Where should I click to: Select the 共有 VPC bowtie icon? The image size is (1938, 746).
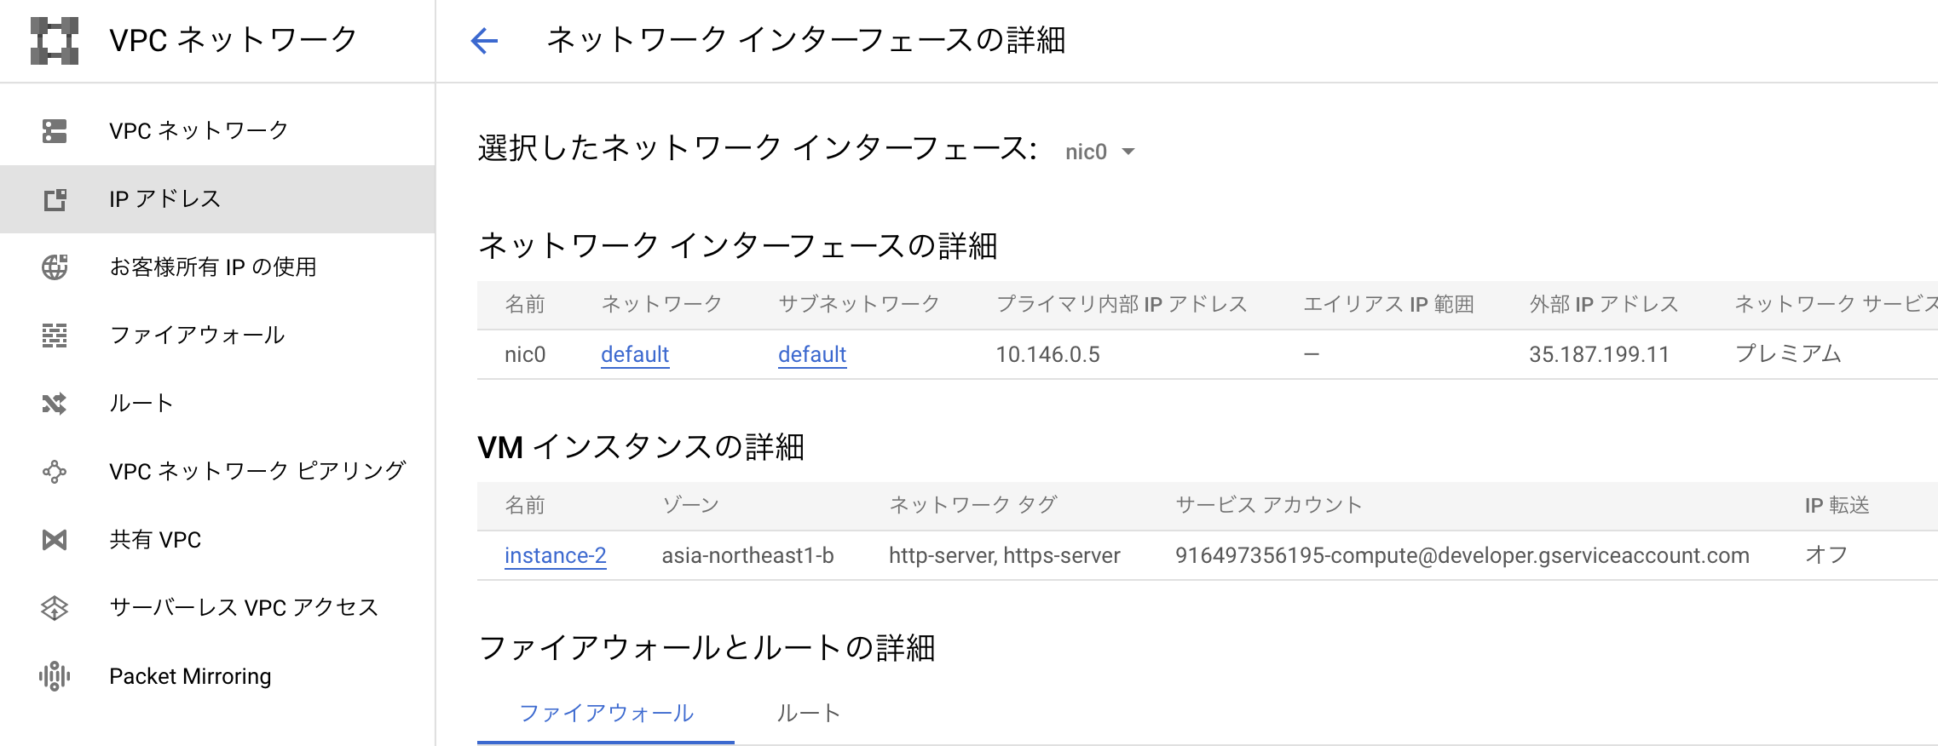tap(54, 539)
